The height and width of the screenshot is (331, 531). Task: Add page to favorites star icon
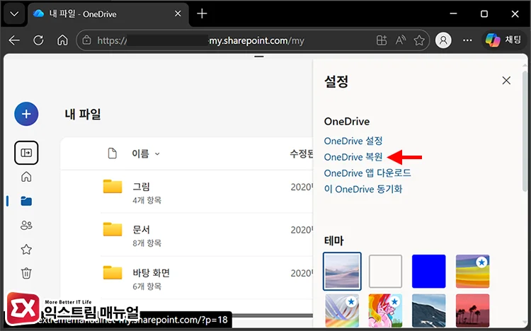point(419,40)
